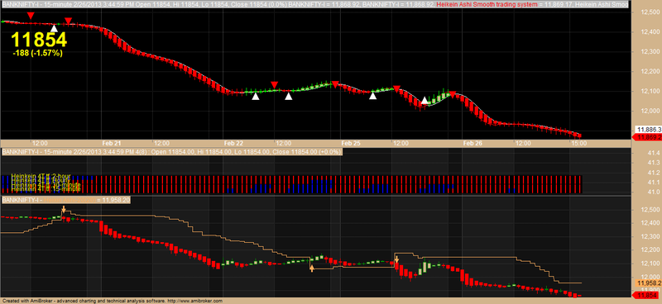Click the leftmost red sell arrow in the top chart
Image resolution: width=662 pixels, height=304 pixels.
click(31, 16)
